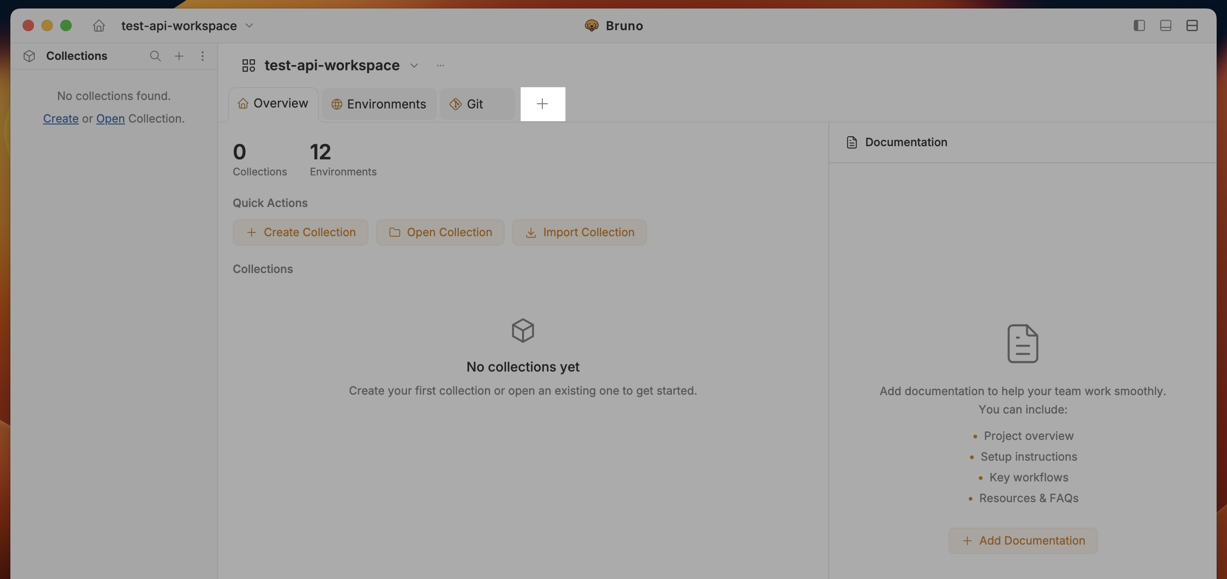Expand the test-api-workspace name chevron
The width and height of the screenshot is (1227, 579).
click(x=414, y=66)
